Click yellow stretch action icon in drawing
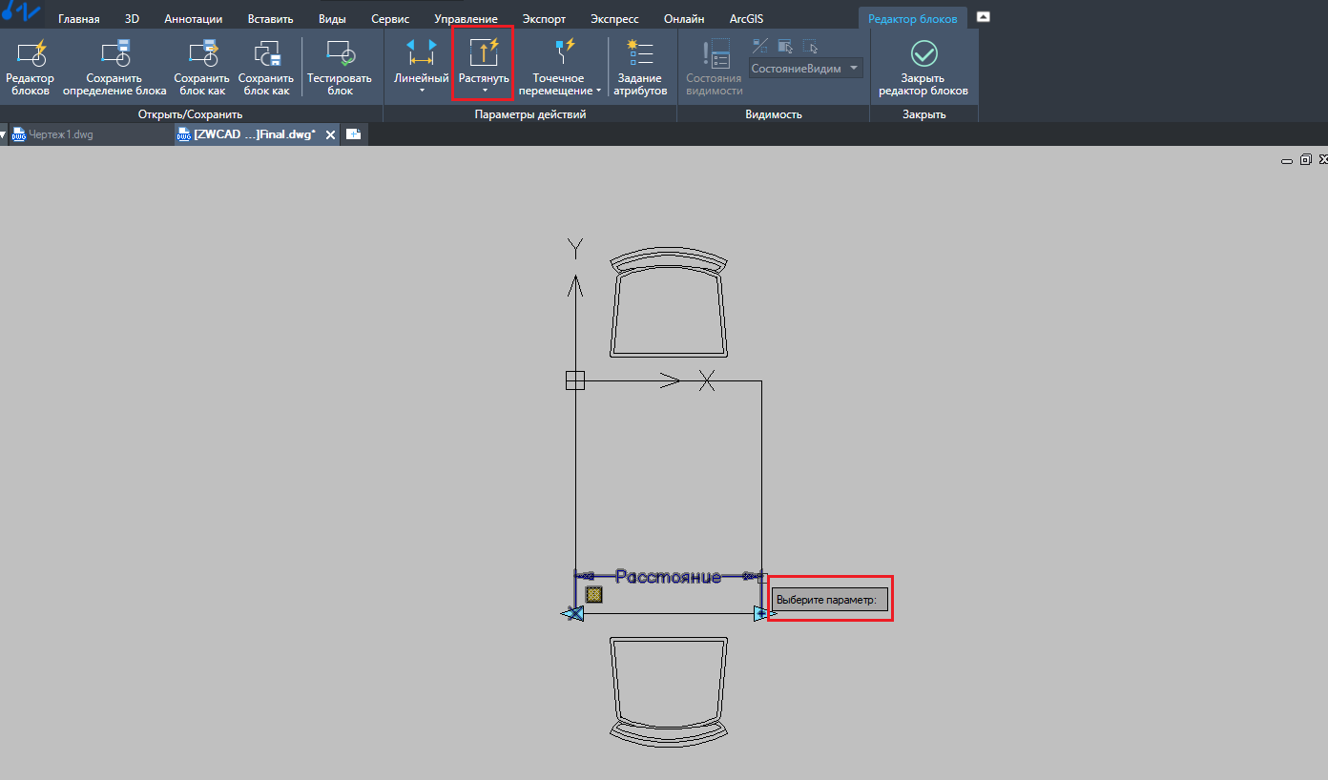1328x780 pixels. pyautogui.click(x=593, y=595)
